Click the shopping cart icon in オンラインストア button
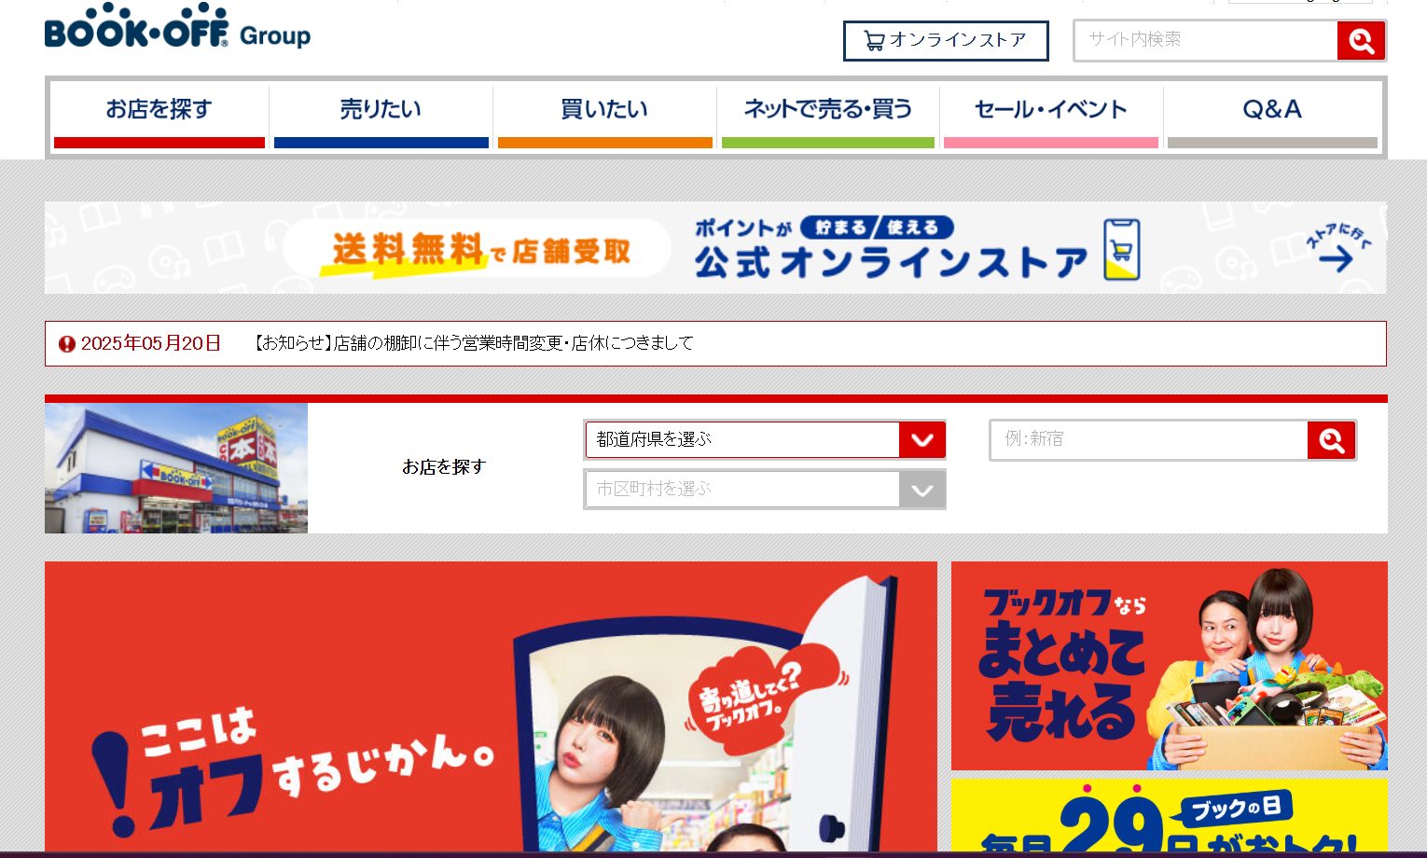This screenshot has width=1427, height=858. point(874,41)
